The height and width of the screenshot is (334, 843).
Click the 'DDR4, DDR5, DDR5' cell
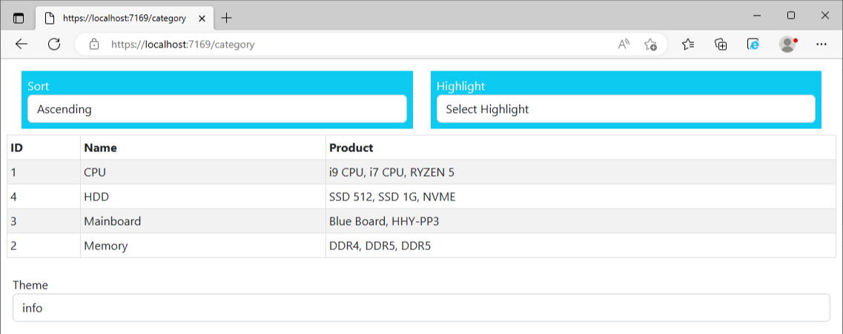click(581, 246)
